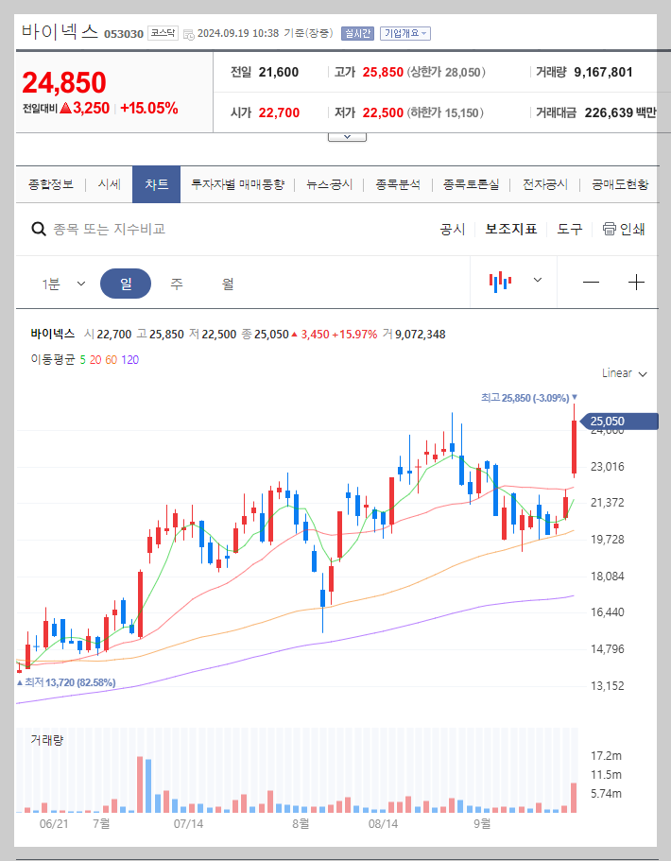Enable 실시간 real-time quote mode
671x861 pixels.
pos(357,32)
